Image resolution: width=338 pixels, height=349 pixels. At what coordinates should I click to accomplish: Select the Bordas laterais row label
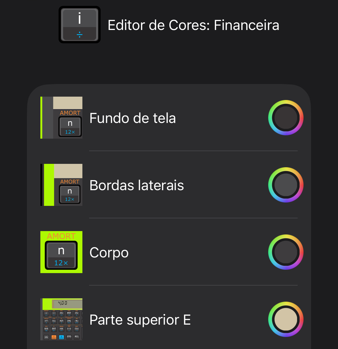point(137,185)
